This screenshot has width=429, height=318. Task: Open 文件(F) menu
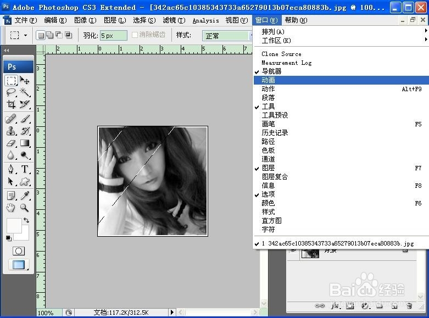coord(25,20)
